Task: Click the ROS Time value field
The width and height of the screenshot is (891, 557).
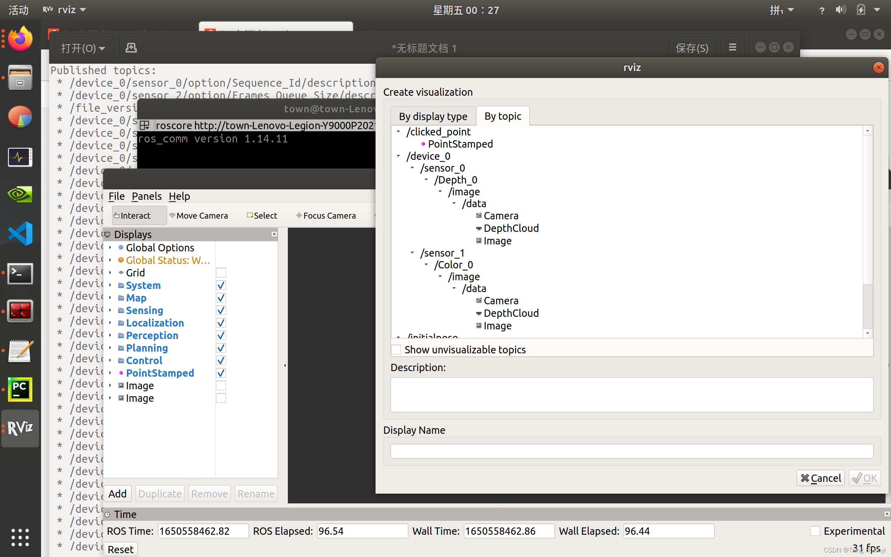Action: click(x=203, y=531)
